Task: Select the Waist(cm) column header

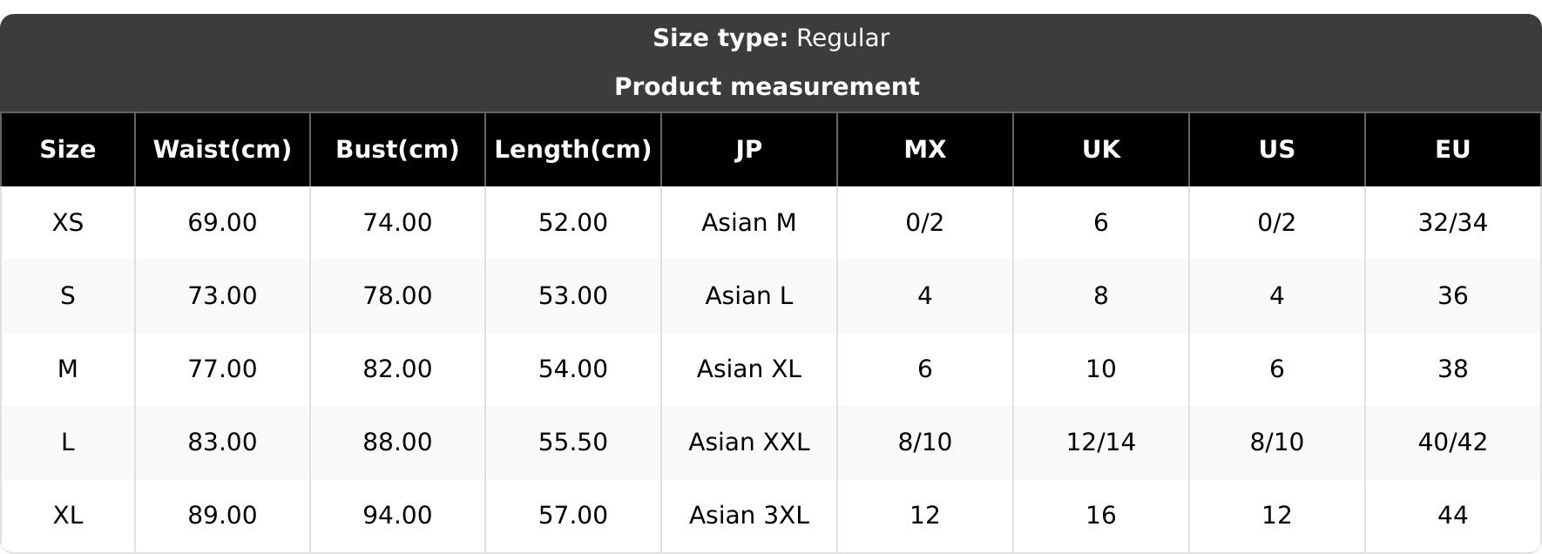Action: tap(222, 150)
